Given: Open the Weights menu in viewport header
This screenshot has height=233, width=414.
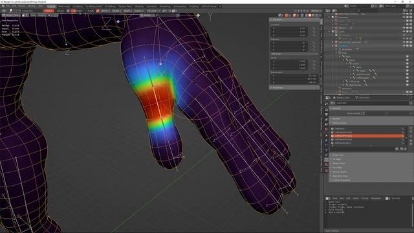Looking at the screenshot, I should (41, 15).
